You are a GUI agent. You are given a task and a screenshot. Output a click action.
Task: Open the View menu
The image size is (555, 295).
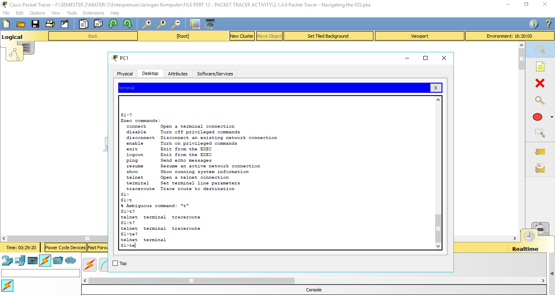(56, 13)
